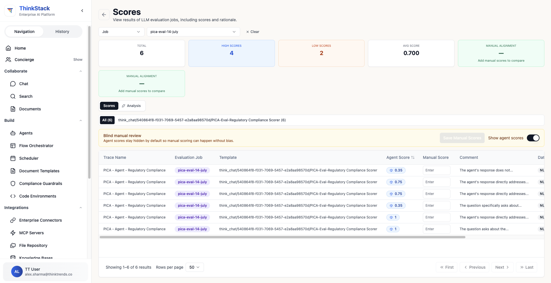This screenshot has width=551, height=283.
Task: Switch to the Analysis tab
Action: [131, 106]
